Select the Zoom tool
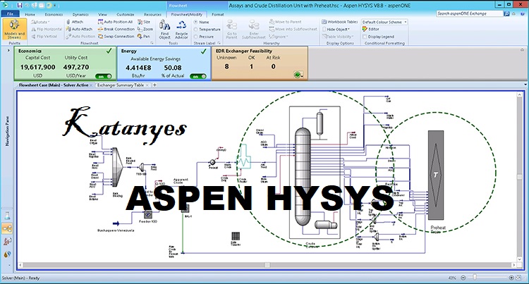 coord(145,30)
